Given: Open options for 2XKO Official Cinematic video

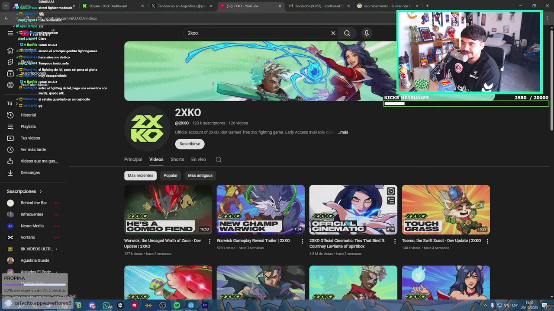Looking at the screenshot, I should (x=395, y=241).
